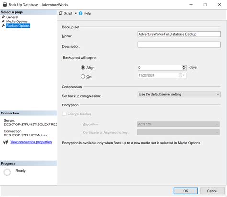Click the Encryption availability note text

[131, 143]
